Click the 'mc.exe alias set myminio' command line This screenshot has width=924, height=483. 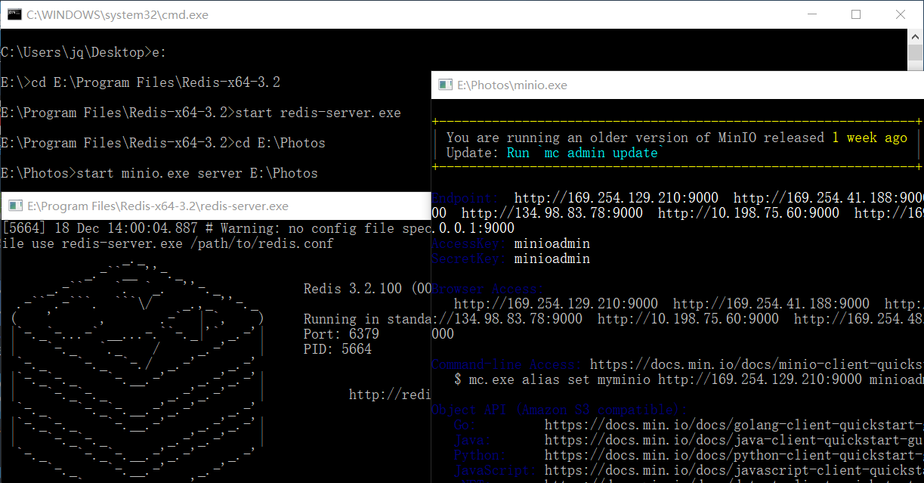688,379
